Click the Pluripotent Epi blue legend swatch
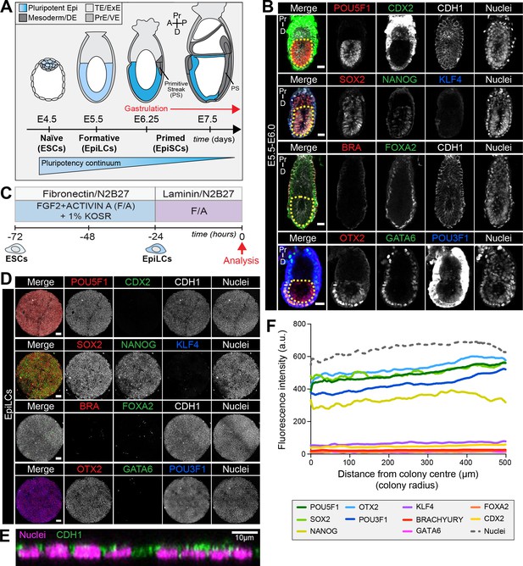 (22, 8)
